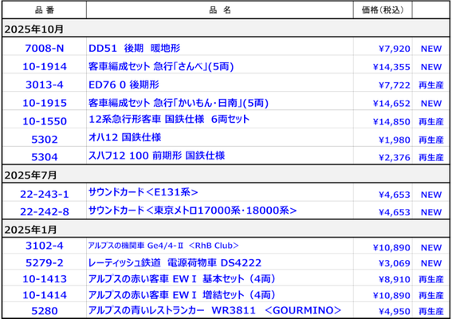Viewport: 452px width, 319px height.
Task: Click 再生産 label in 5304 row
Action: (431, 157)
